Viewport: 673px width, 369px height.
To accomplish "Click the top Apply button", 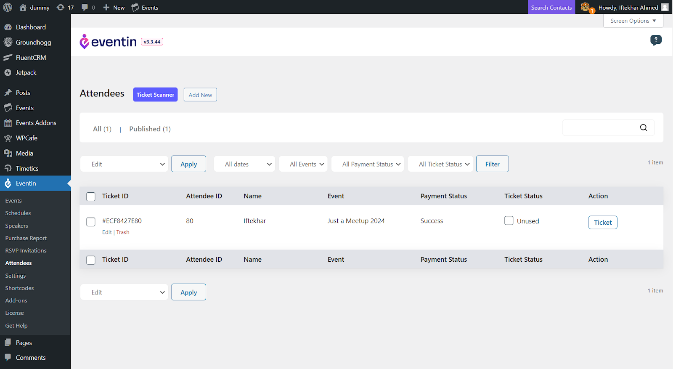I will coord(188,164).
